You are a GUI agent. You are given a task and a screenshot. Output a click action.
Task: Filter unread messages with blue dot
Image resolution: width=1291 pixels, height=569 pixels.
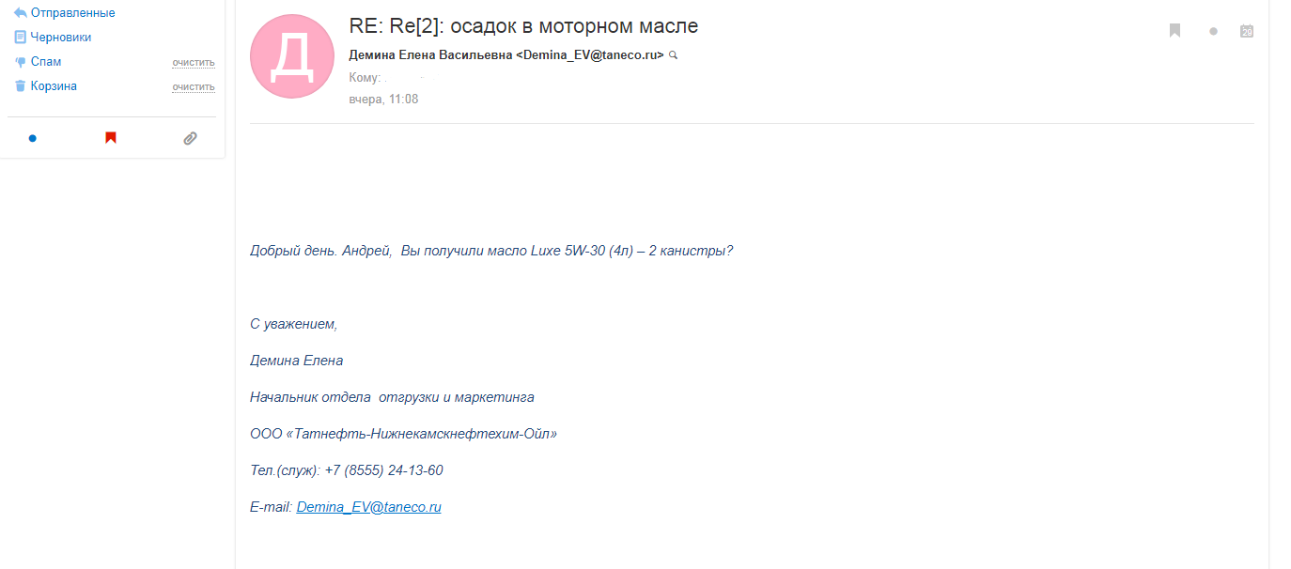click(x=33, y=138)
